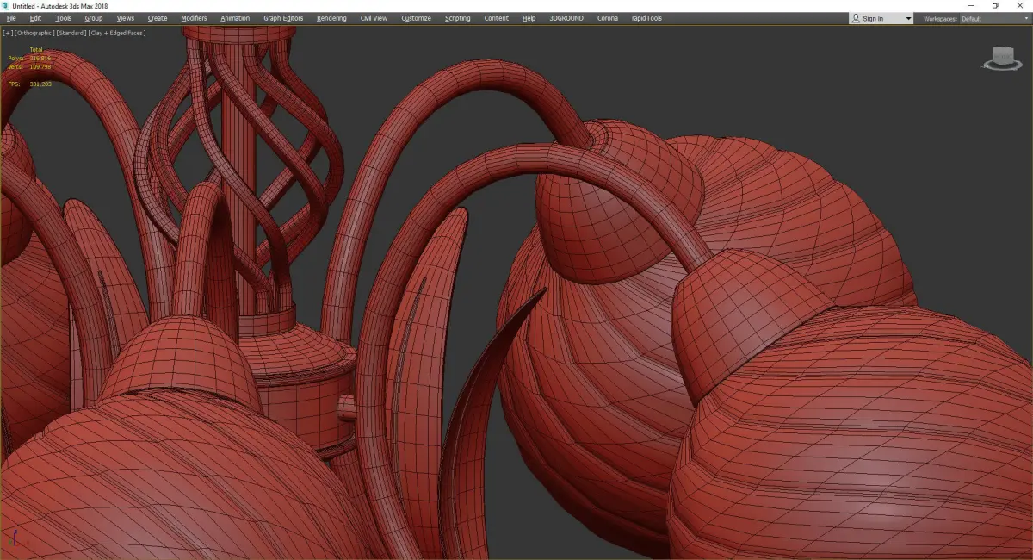
Task: Open the Content menu
Action: (x=496, y=18)
